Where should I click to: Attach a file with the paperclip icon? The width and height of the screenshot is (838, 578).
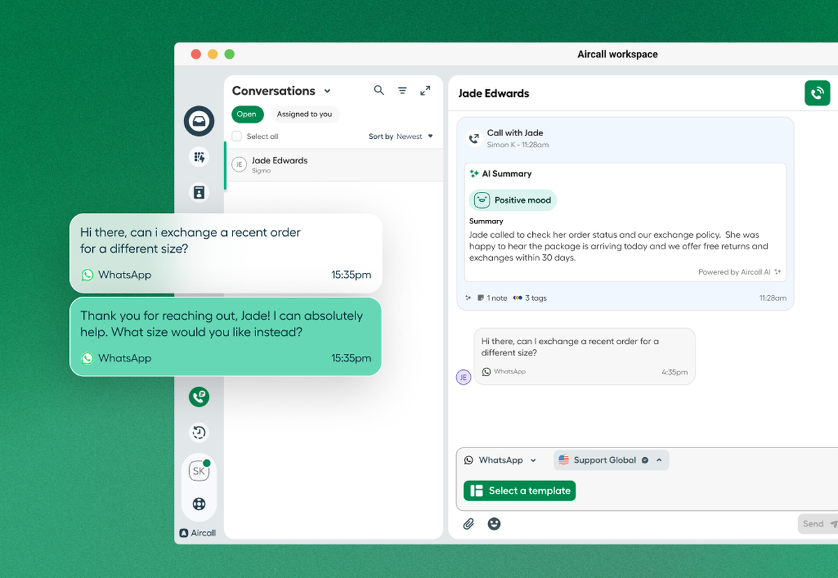click(x=469, y=524)
